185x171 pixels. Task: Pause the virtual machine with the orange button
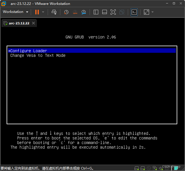(37, 12)
